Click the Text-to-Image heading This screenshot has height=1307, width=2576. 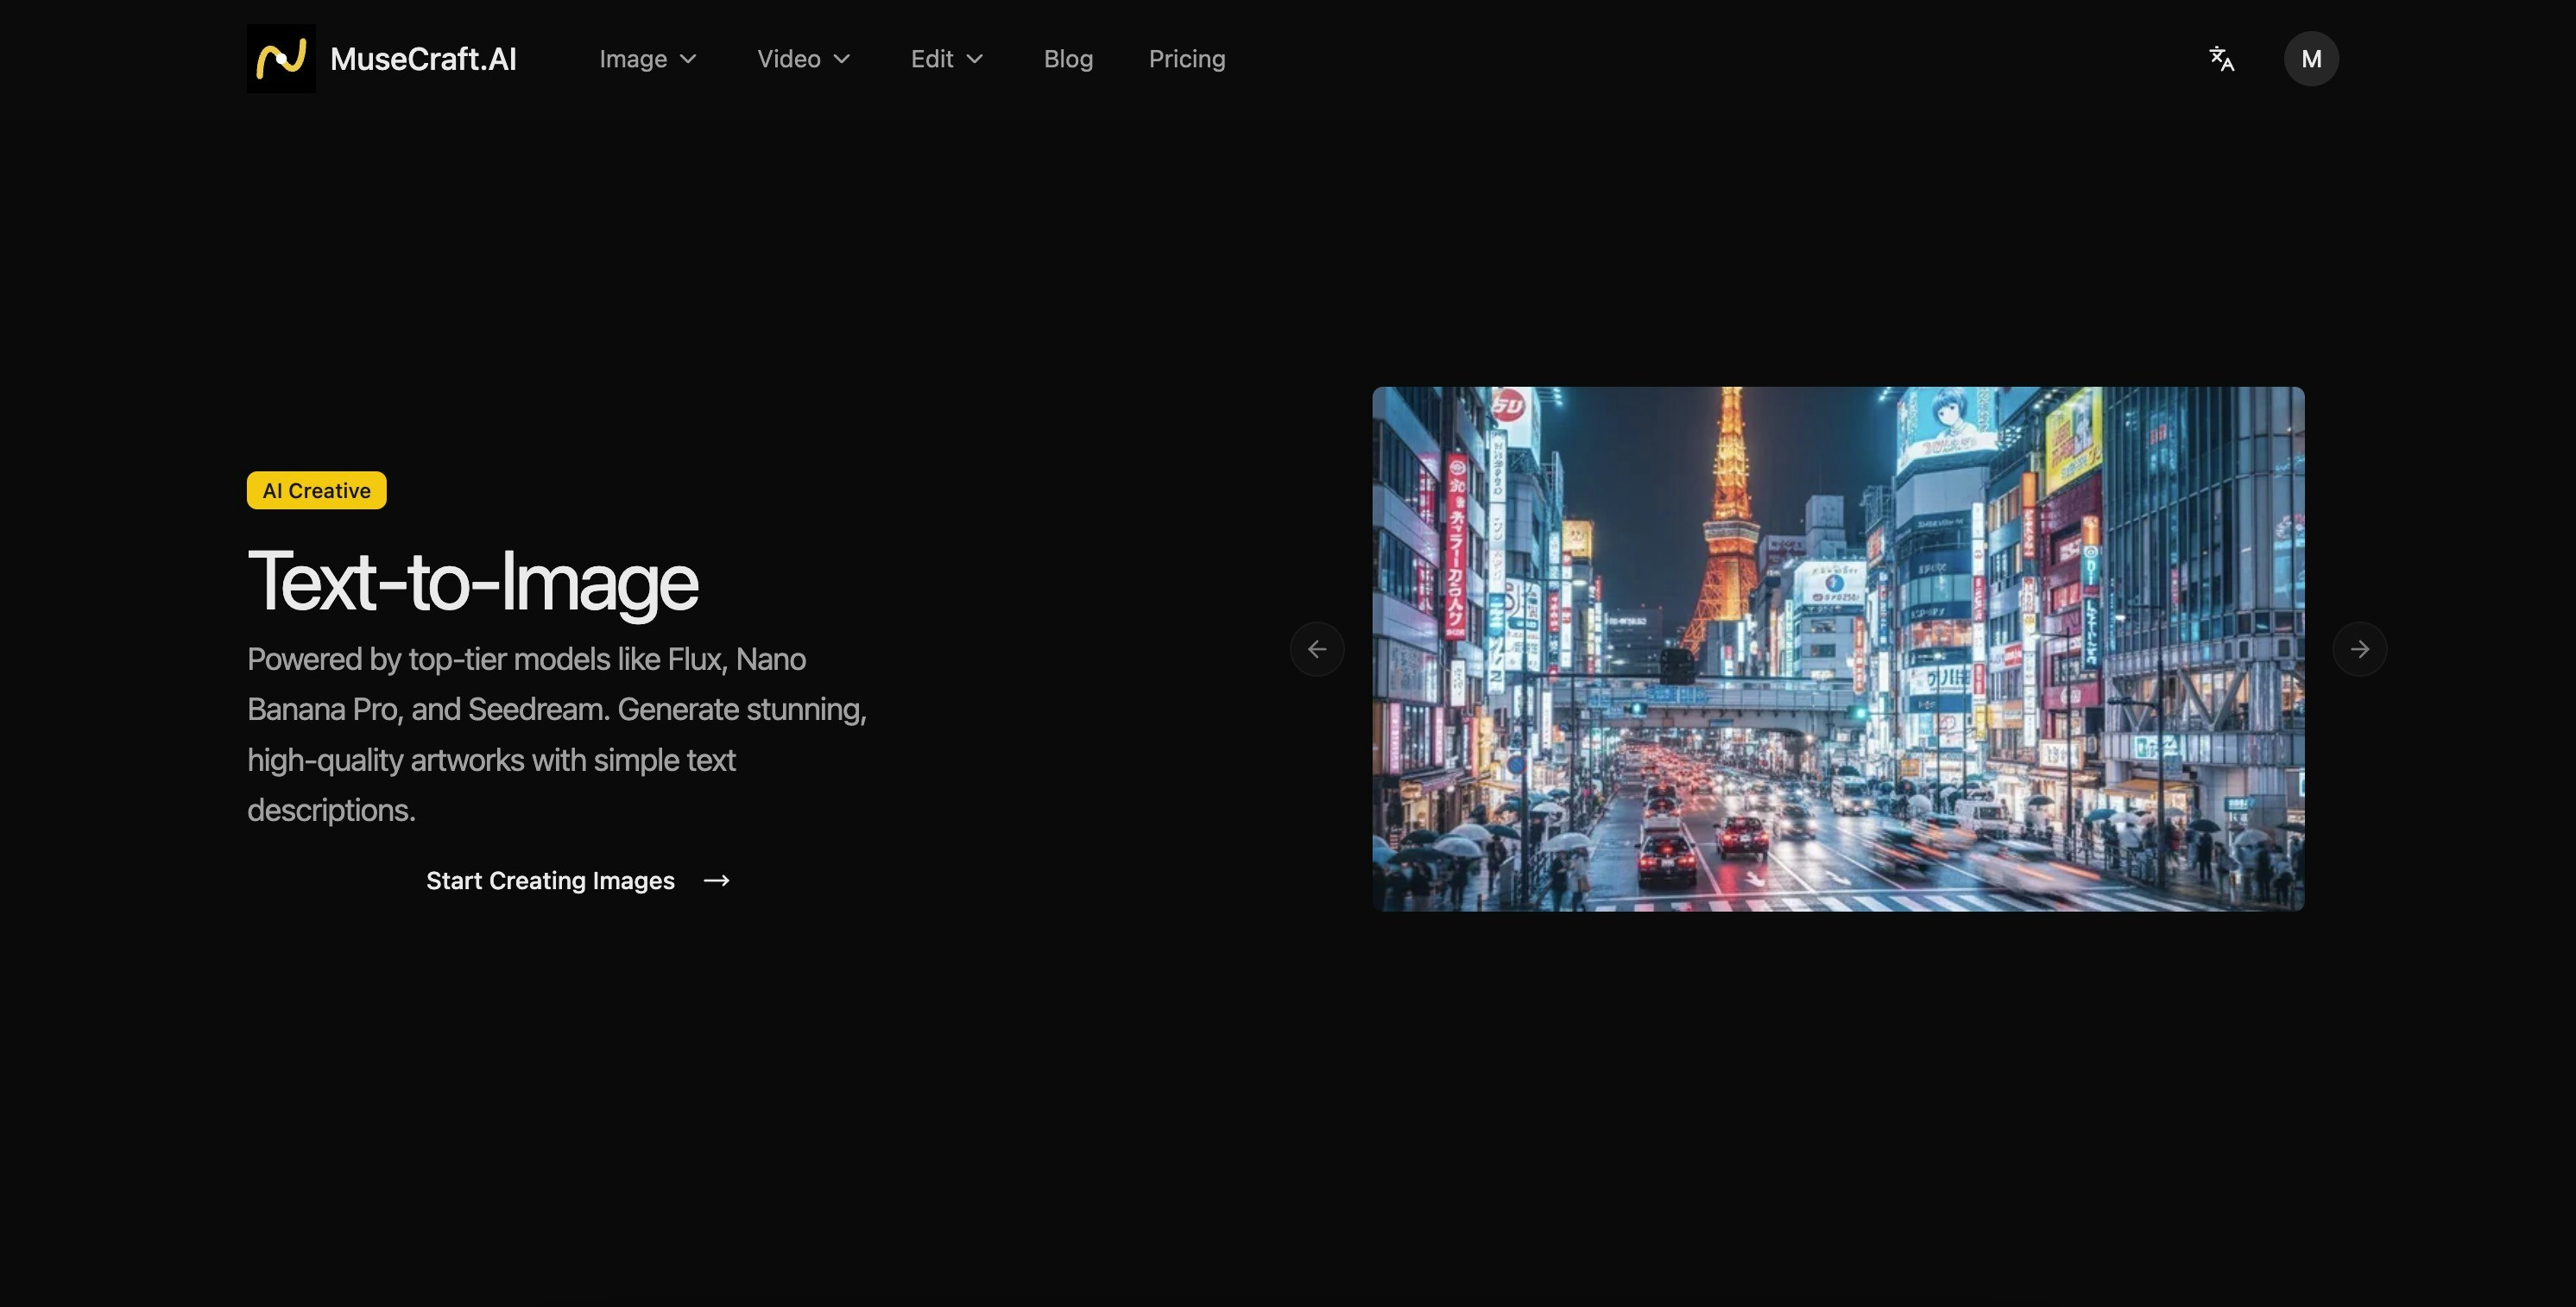[x=472, y=581]
